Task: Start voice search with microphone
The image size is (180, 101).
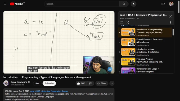Action: (133, 4)
